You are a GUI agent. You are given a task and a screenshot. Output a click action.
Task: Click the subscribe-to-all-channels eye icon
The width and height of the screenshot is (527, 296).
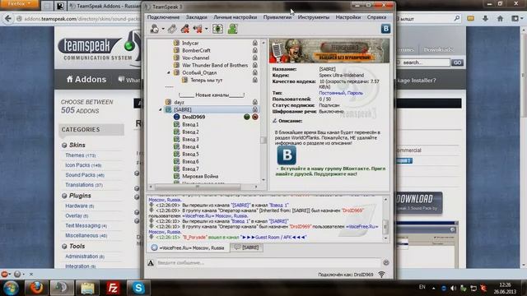[217, 30]
